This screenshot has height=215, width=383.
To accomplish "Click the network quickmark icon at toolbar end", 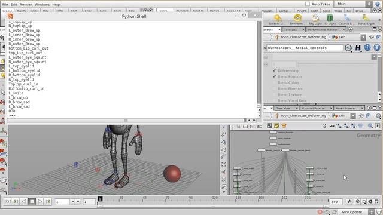I will click(378, 126).
